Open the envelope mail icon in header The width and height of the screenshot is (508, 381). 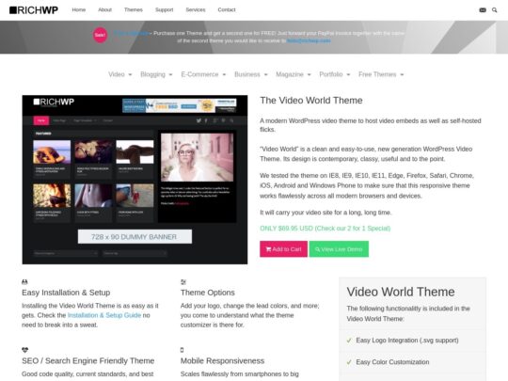(483, 10)
